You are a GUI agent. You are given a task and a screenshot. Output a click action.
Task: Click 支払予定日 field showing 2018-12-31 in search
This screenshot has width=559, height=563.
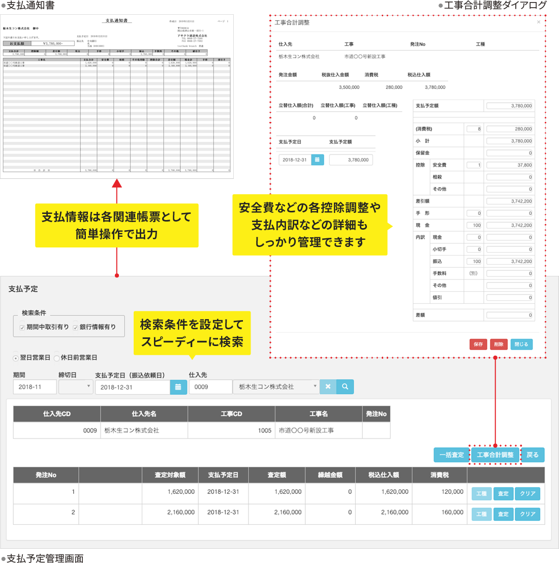click(133, 387)
